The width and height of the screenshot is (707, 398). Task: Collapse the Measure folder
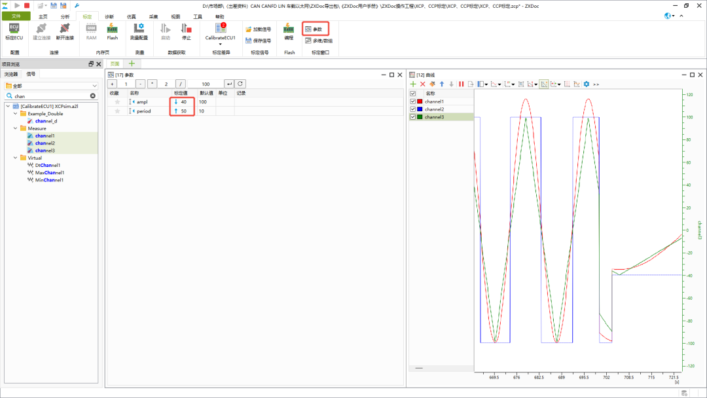[15, 128]
